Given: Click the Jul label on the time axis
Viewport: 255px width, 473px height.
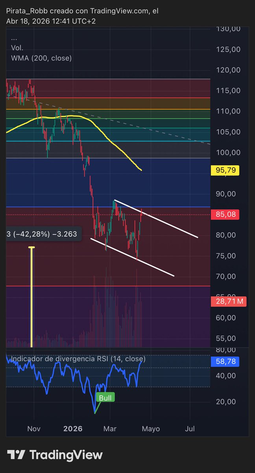Looking at the screenshot, I should [x=190, y=428].
